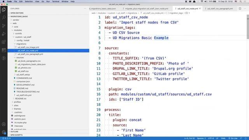The width and height of the screenshot is (249, 140).
Task: Collapse the modules folder
Action: pyautogui.click(x=18, y=30)
